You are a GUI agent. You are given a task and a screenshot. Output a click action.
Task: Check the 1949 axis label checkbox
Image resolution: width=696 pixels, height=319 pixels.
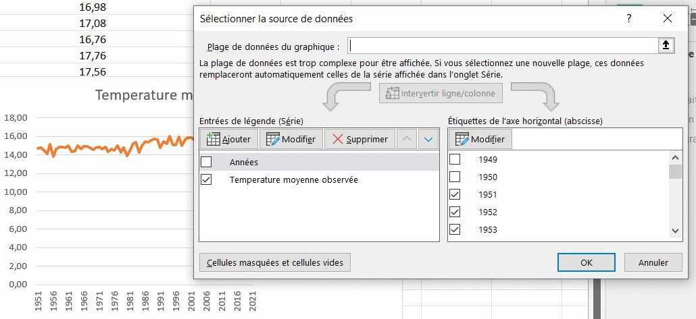tap(455, 159)
